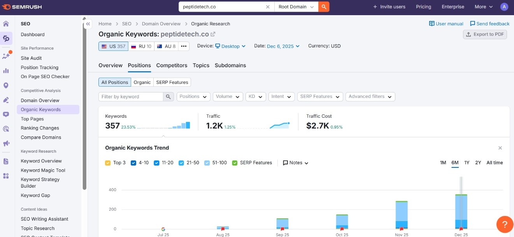The image size is (514, 237).
Task: Open the Notes dropdown
Action: 296,163
